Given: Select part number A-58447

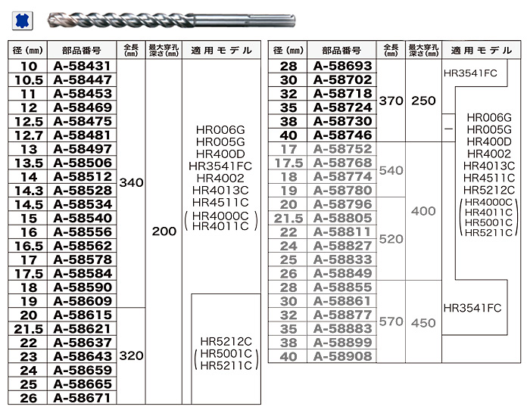Looking at the screenshot, I should [x=83, y=79].
